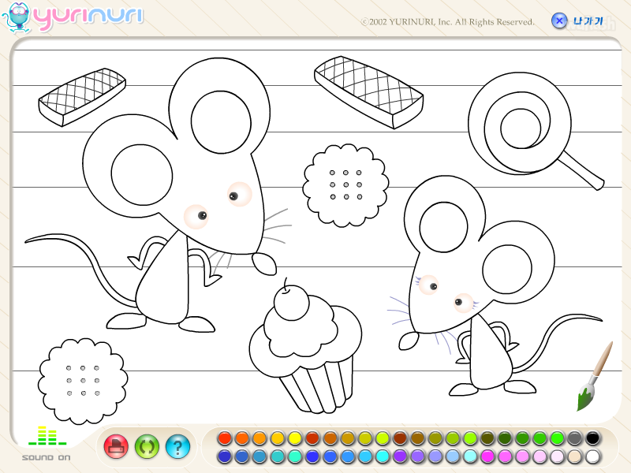Open the Yurinuri logo at top left
631x473 pixels.
click(x=73, y=17)
